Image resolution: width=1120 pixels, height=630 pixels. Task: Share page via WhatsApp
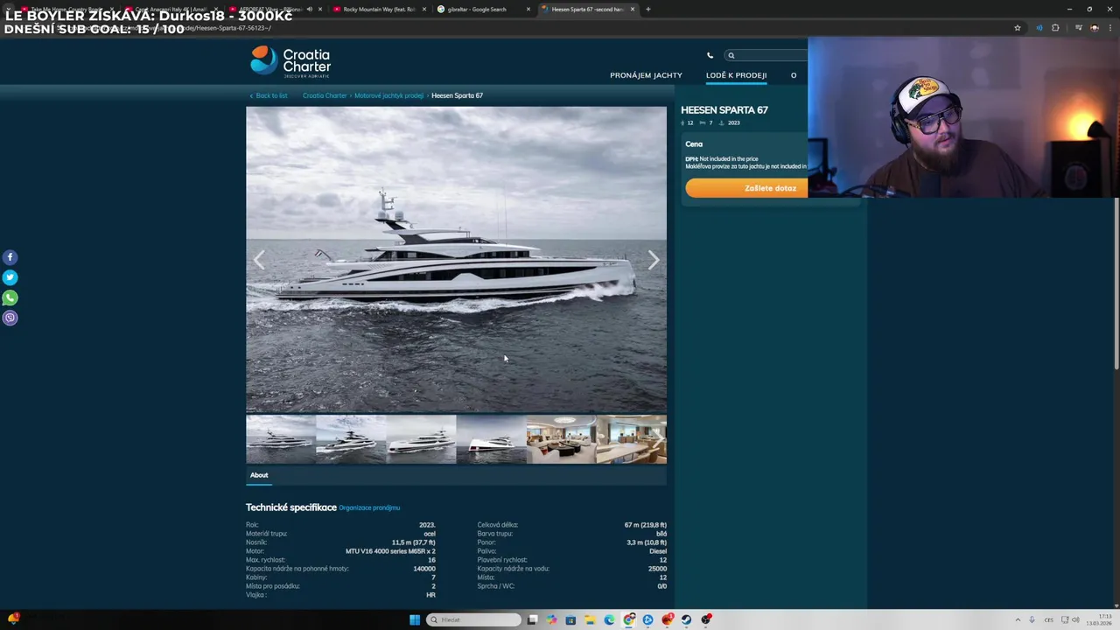coord(10,297)
